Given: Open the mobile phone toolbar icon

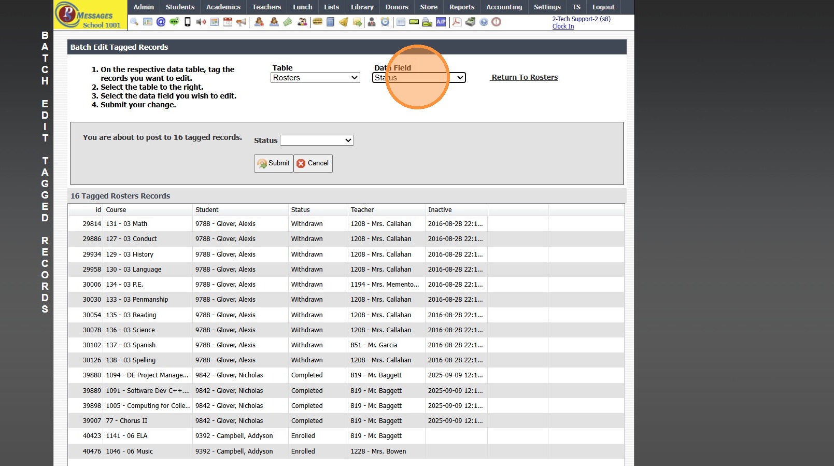Looking at the screenshot, I should [188, 22].
